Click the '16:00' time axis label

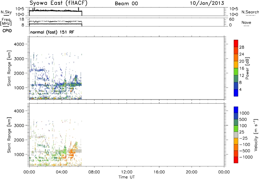coord(159,172)
